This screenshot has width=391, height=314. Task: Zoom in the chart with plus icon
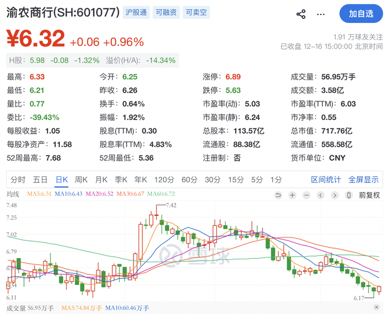coord(292,195)
